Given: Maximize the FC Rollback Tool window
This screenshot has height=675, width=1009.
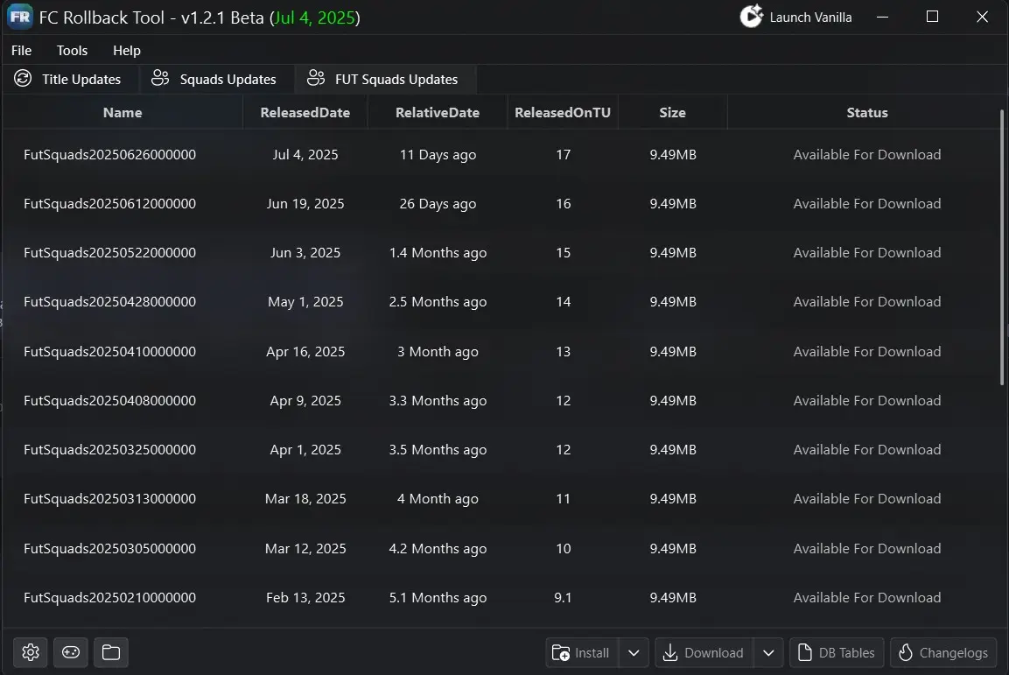Looking at the screenshot, I should (932, 17).
